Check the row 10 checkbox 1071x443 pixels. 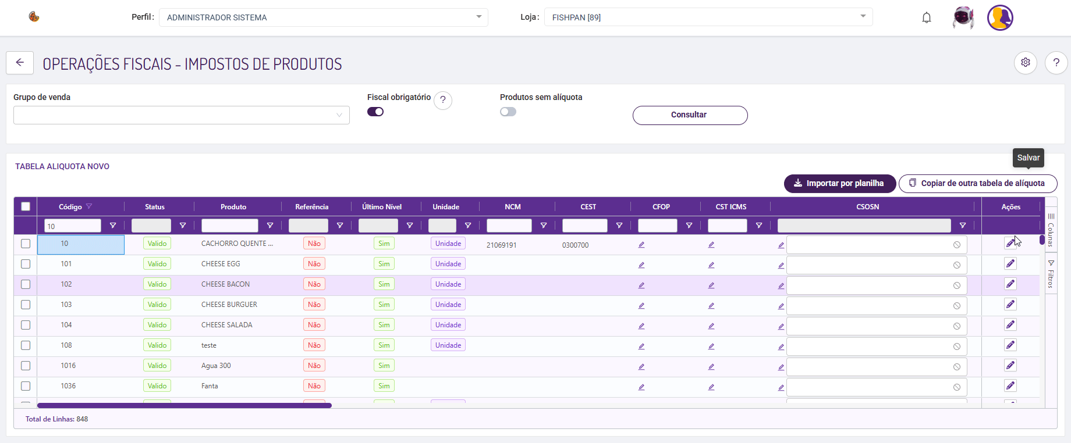coord(26,244)
